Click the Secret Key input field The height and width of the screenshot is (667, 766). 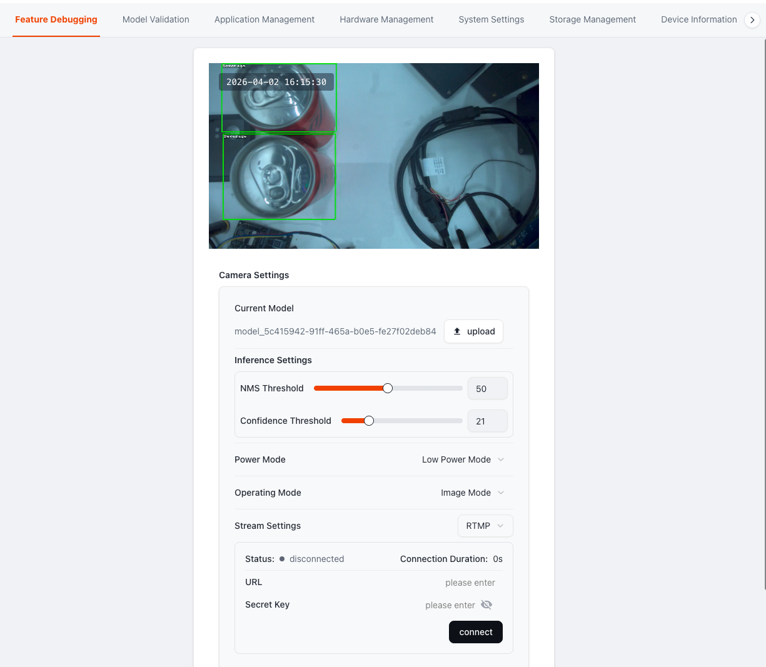425,605
